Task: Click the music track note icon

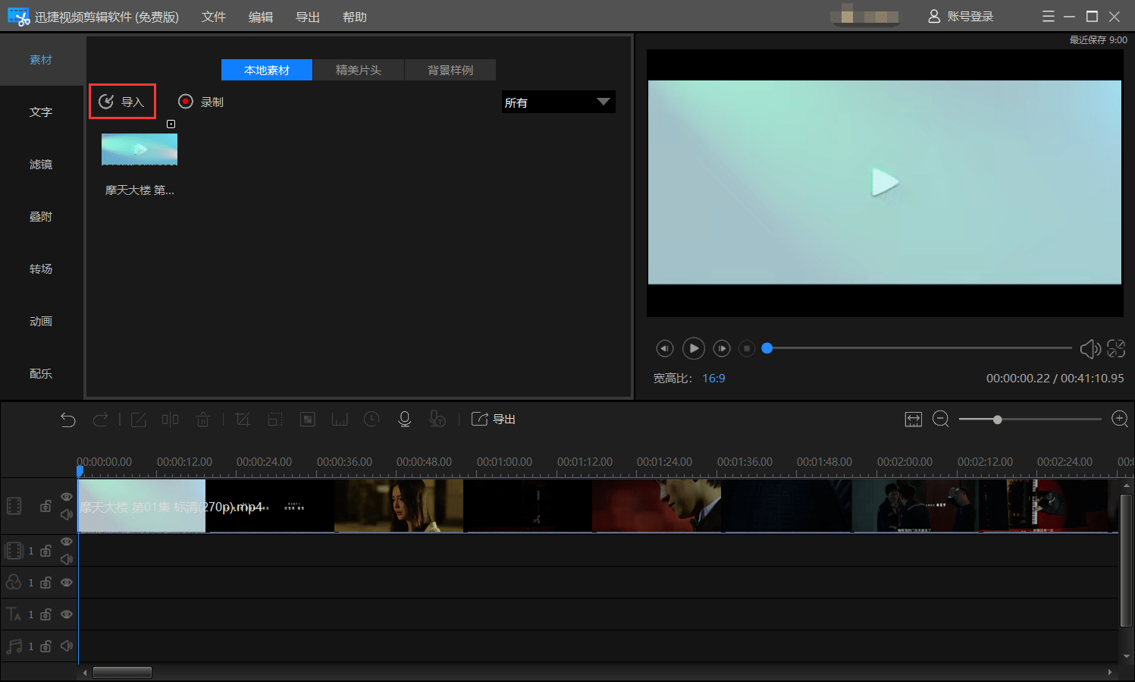Action: click(x=14, y=646)
